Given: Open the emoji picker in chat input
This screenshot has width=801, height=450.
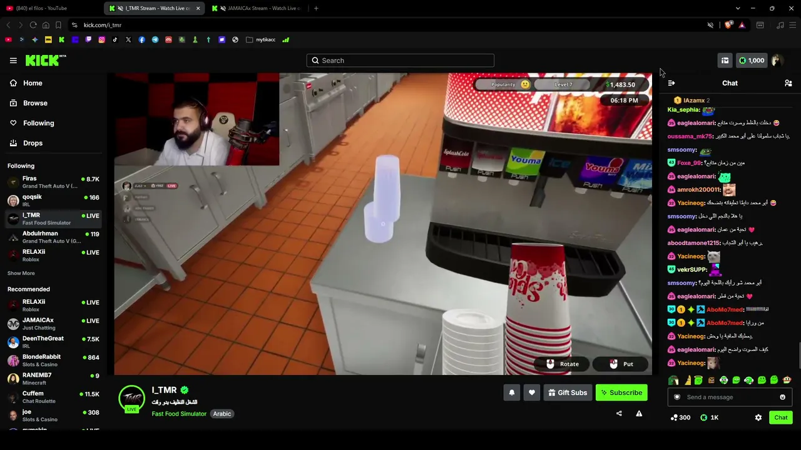Looking at the screenshot, I should tap(782, 397).
